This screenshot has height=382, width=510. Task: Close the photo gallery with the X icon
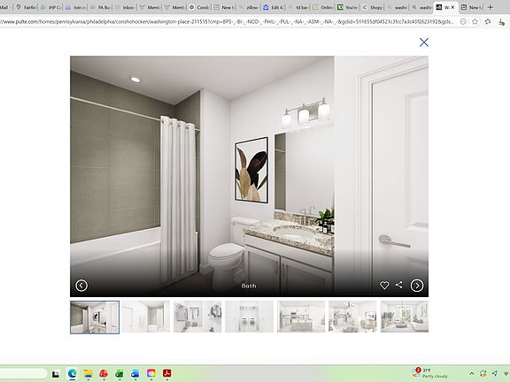click(424, 42)
